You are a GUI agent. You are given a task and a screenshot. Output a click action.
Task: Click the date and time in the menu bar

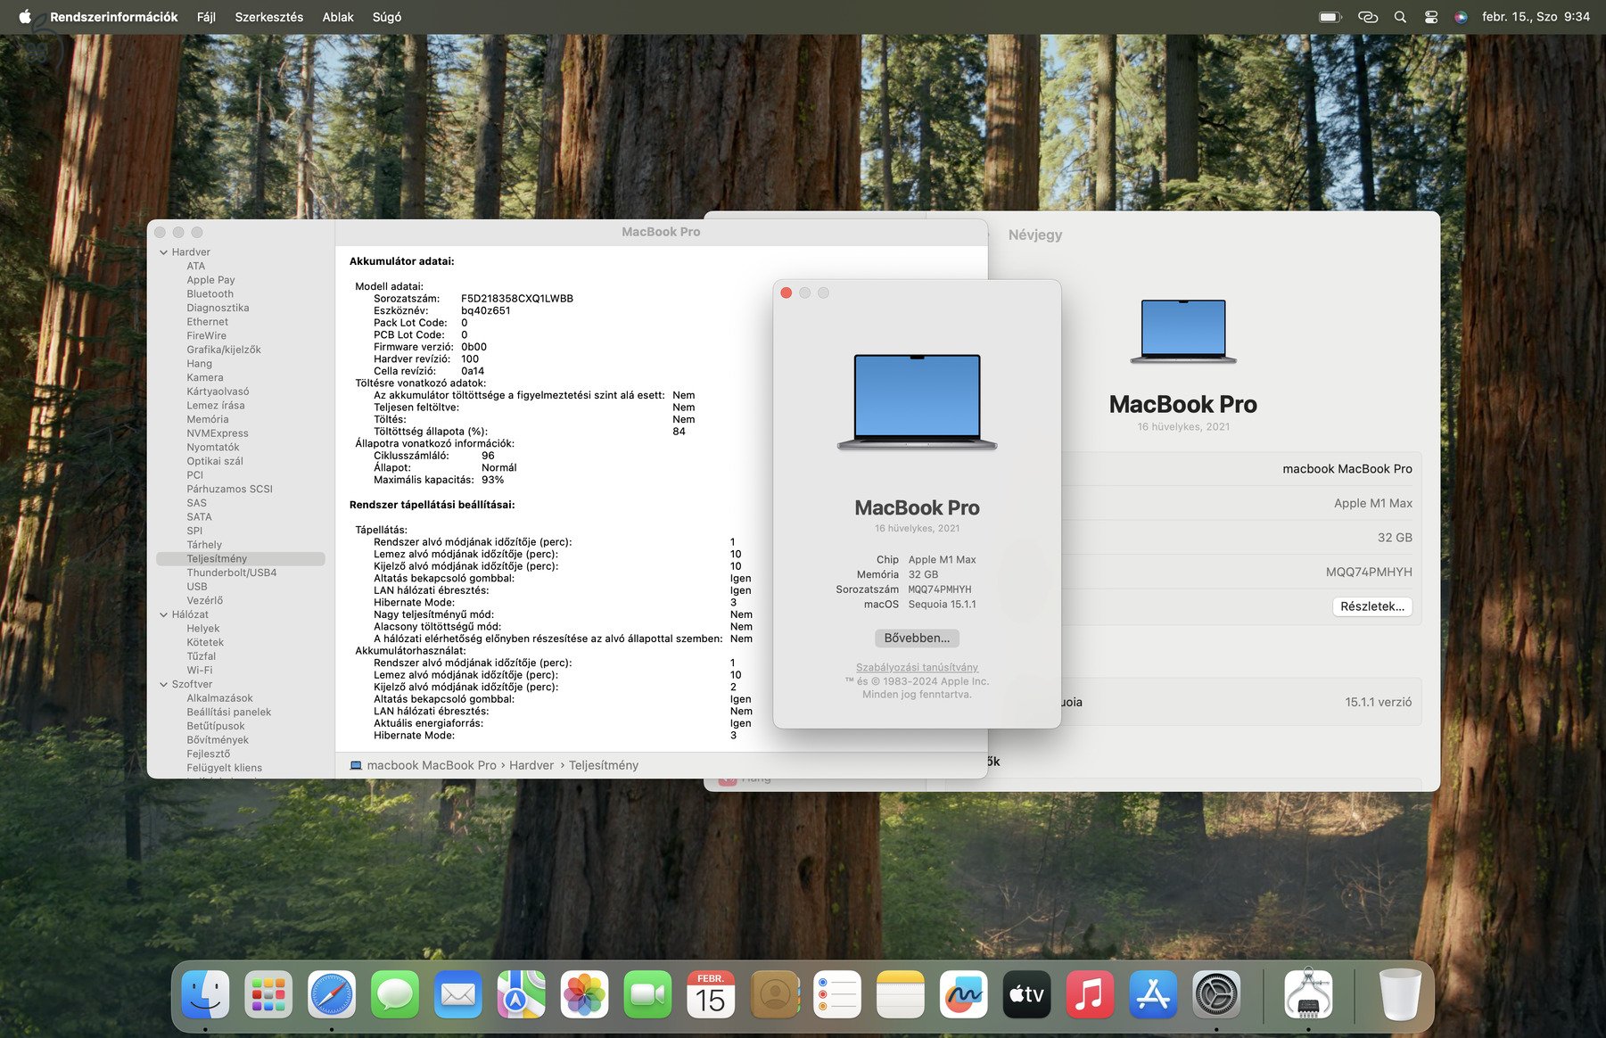(1536, 17)
